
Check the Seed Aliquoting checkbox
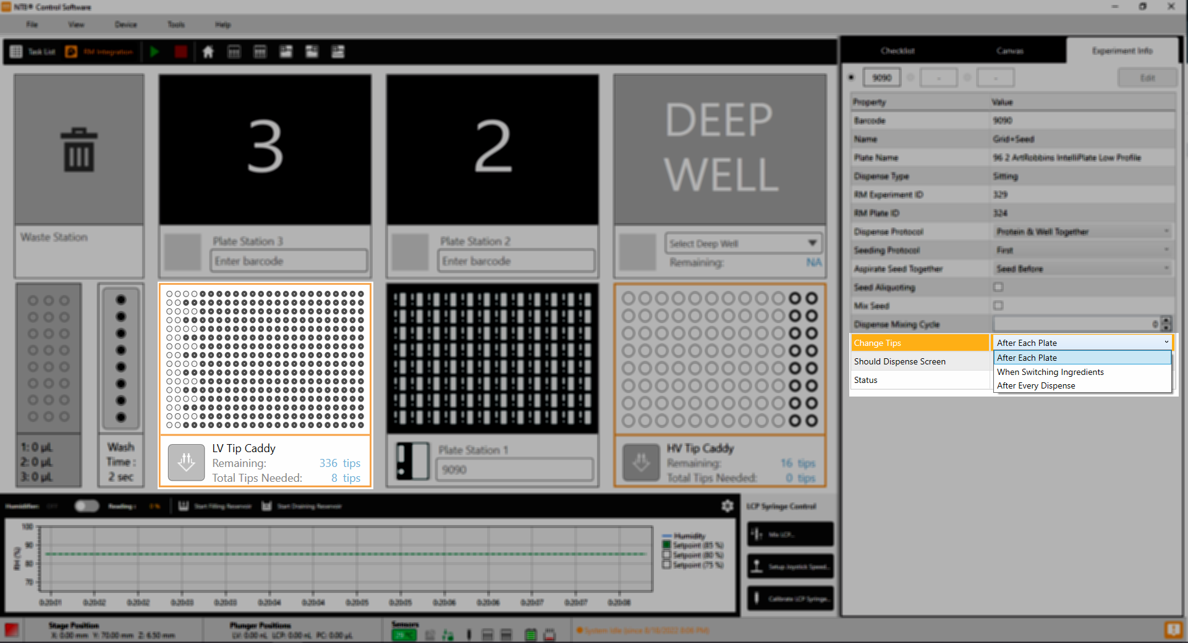[998, 287]
